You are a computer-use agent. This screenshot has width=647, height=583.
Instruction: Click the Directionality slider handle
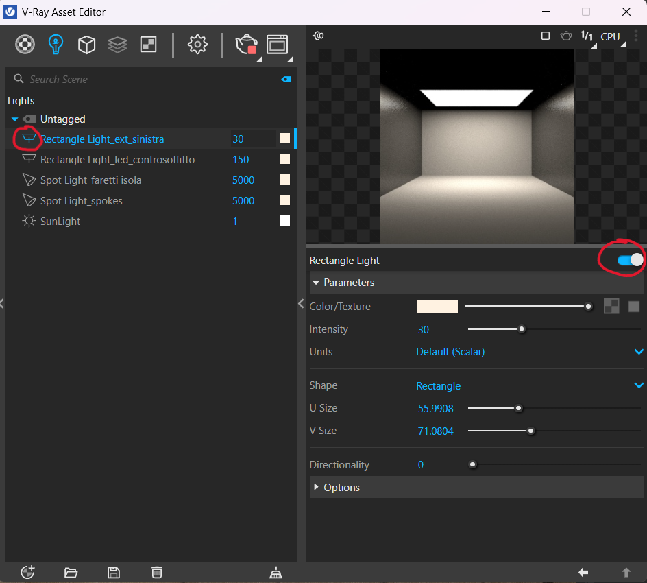click(472, 465)
